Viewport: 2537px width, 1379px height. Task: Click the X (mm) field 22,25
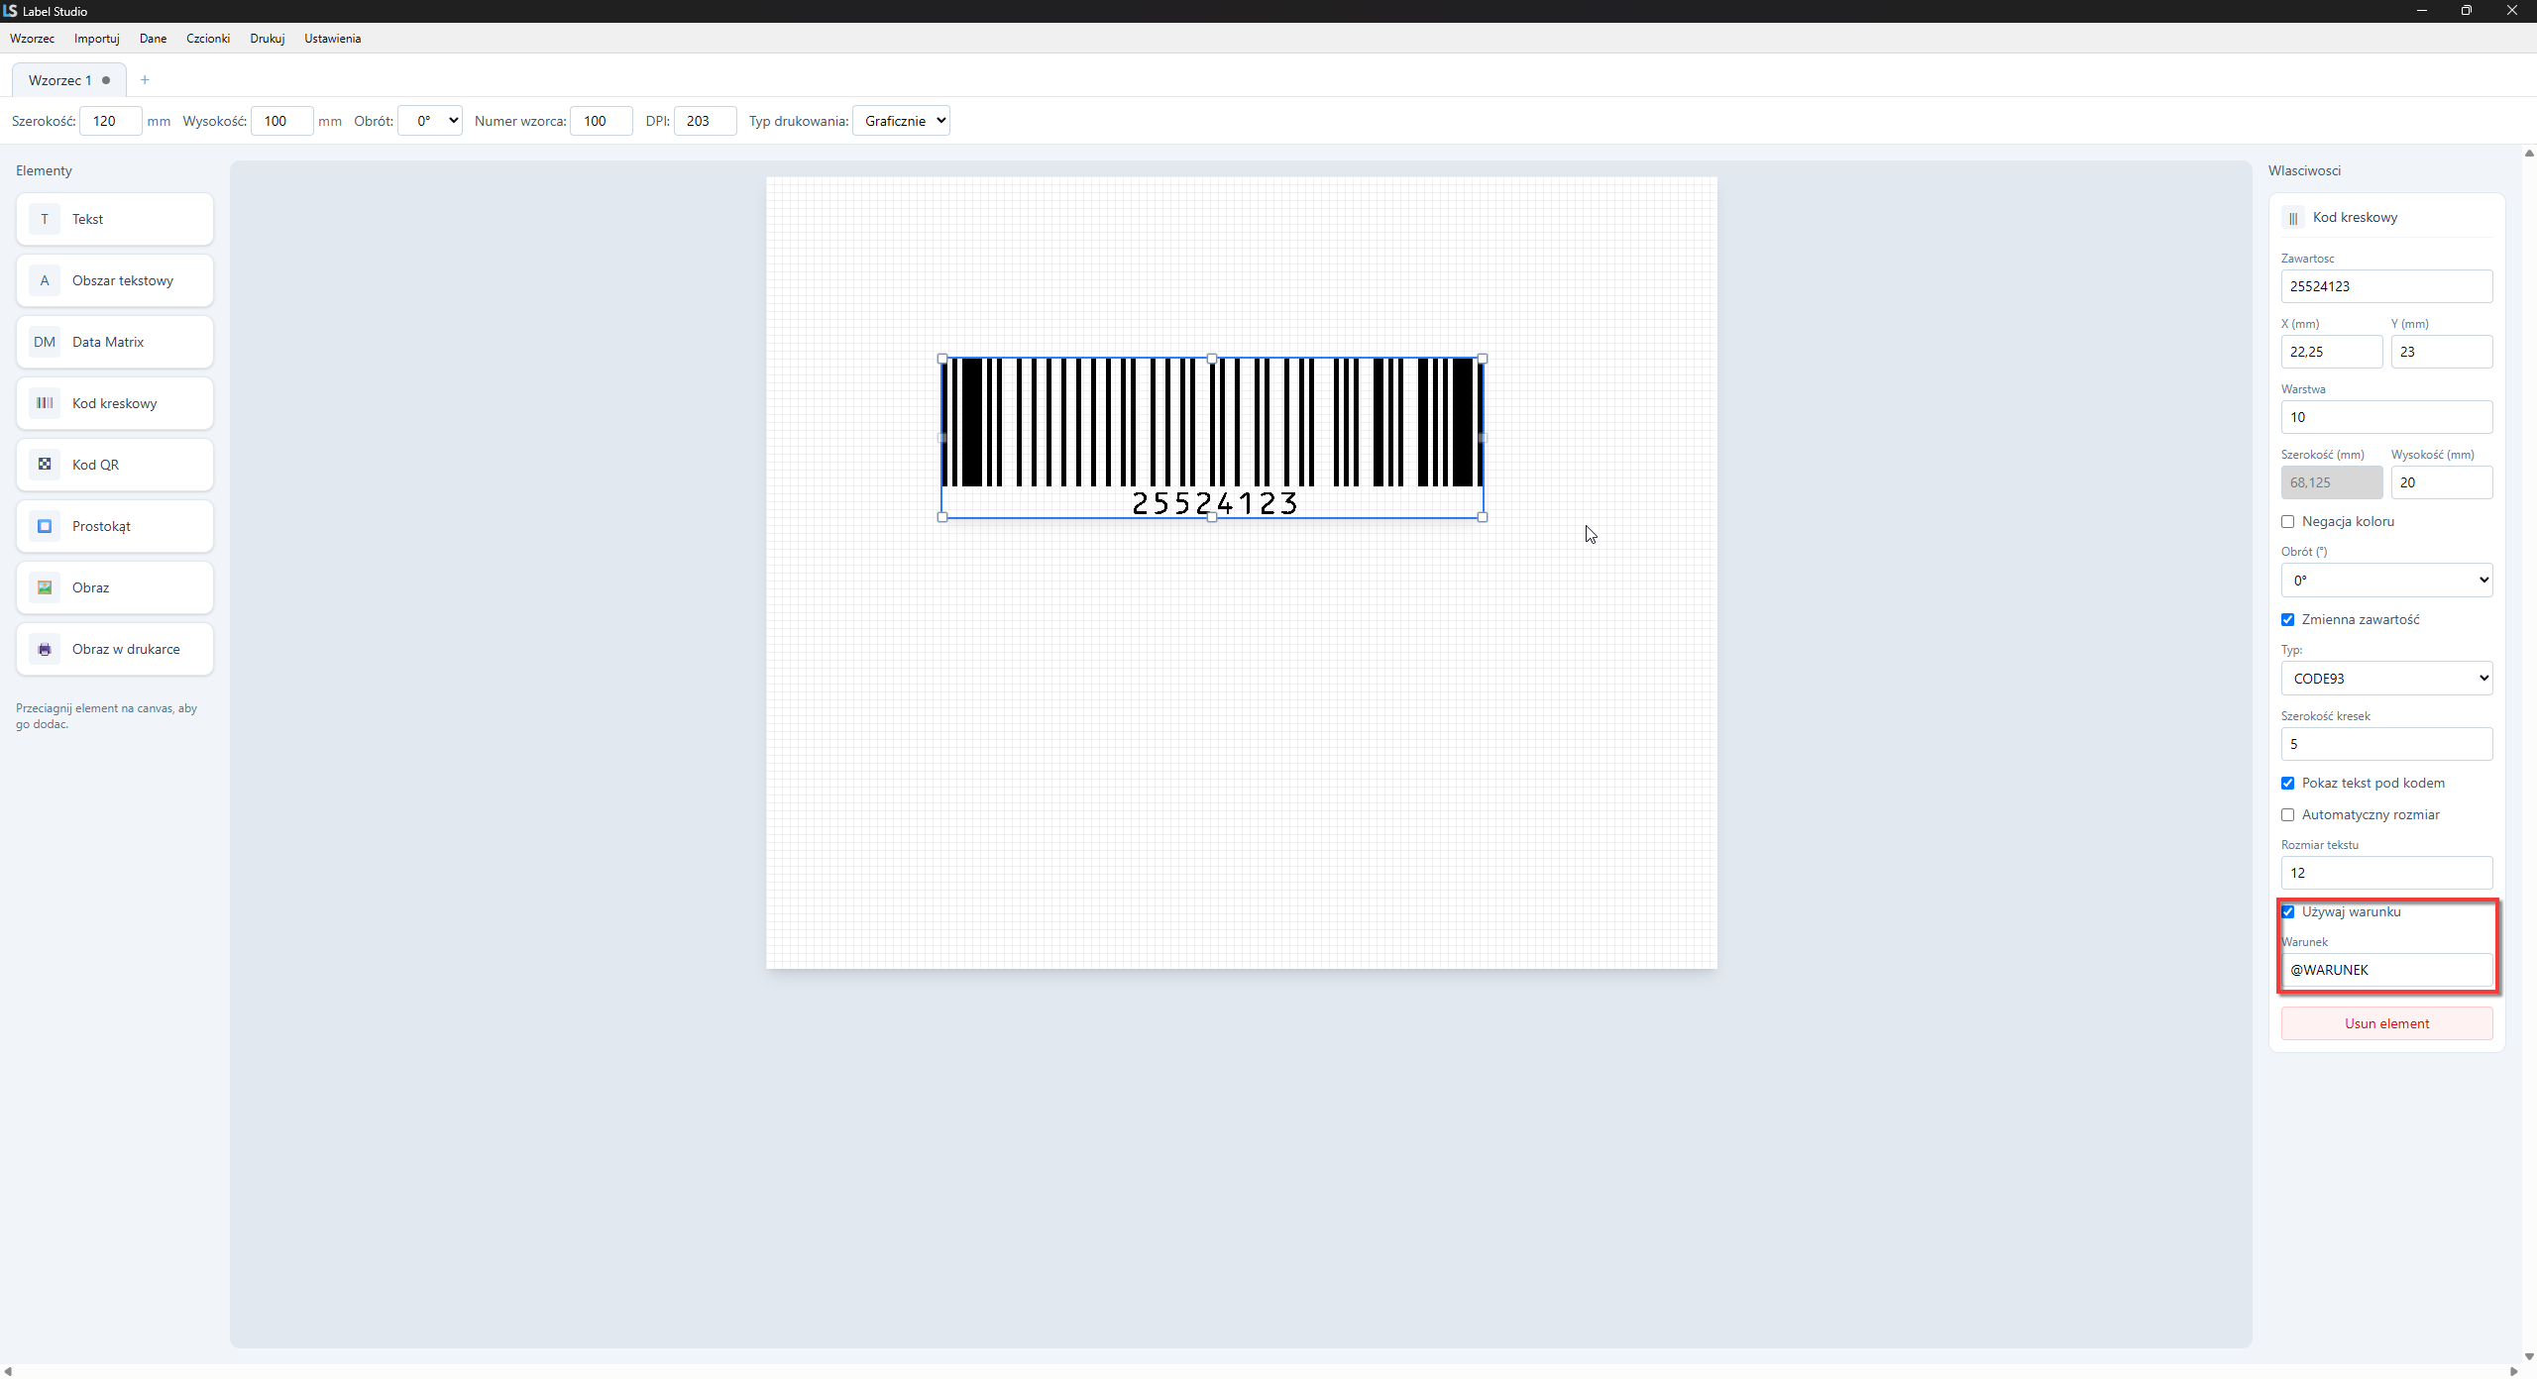coord(2332,352)
